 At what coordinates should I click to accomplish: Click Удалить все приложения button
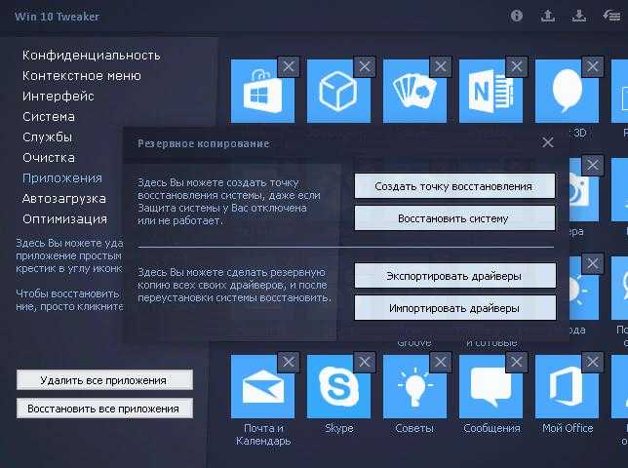(x=104, y=380)
